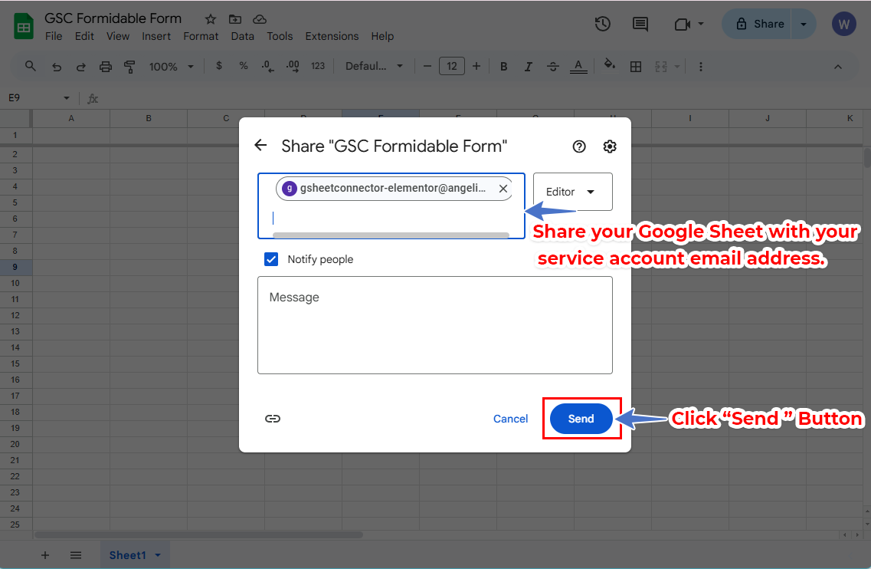This screenshot has width=871, height=569.
Task: Click the version history icon
Action: click(602, 24)
